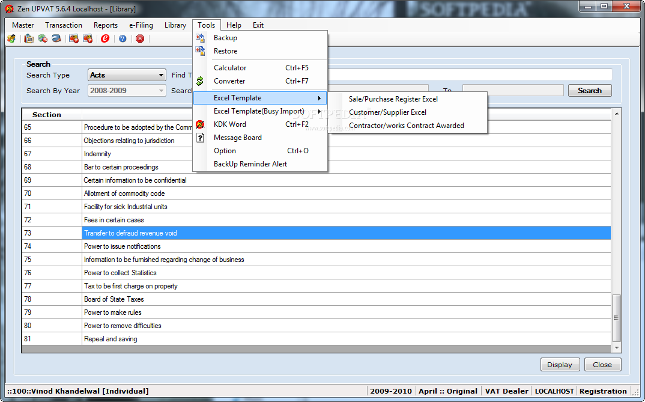
Task: Select row 'Repeal and saving'
Action: [x=316, y=339]
